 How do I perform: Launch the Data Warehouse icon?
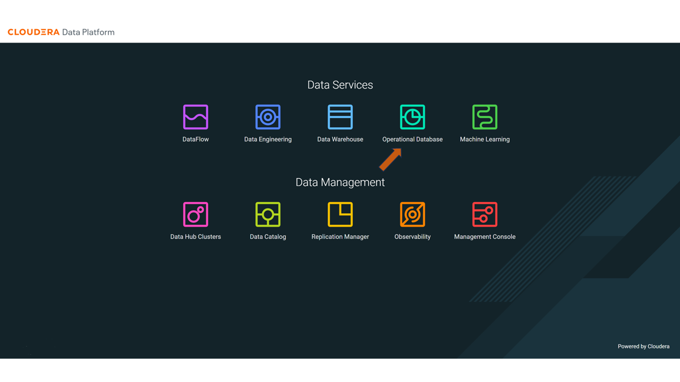[x=340, y=117]
